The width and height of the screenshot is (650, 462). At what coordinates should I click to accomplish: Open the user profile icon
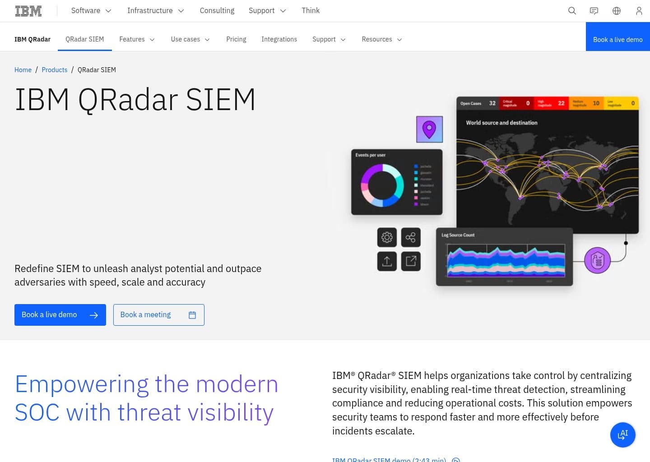click(639, 11)
